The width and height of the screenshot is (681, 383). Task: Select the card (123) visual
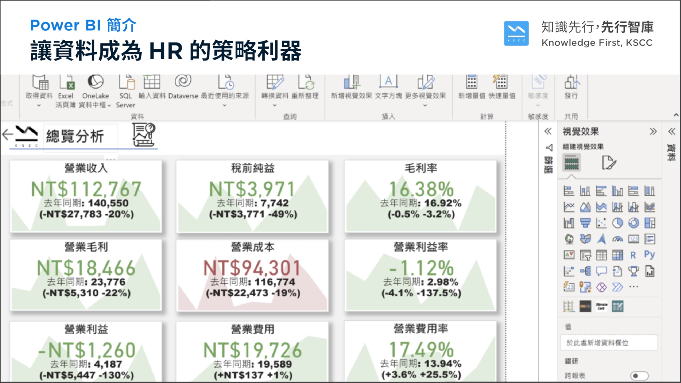(633, 239)
